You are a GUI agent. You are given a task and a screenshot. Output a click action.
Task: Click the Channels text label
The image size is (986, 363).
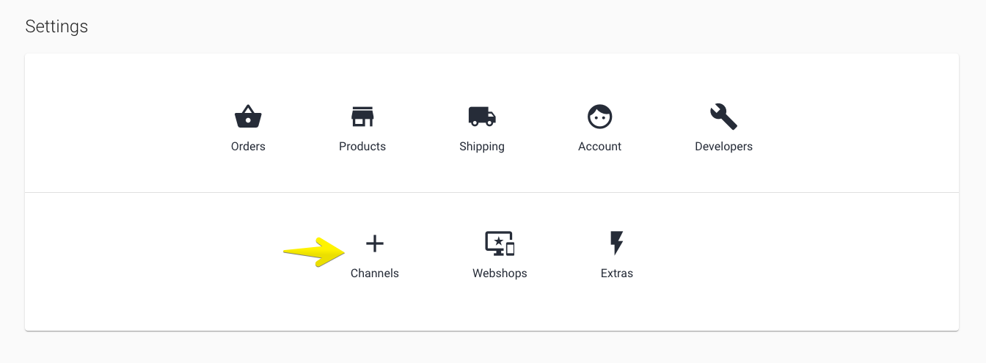[x=375, y=274]
